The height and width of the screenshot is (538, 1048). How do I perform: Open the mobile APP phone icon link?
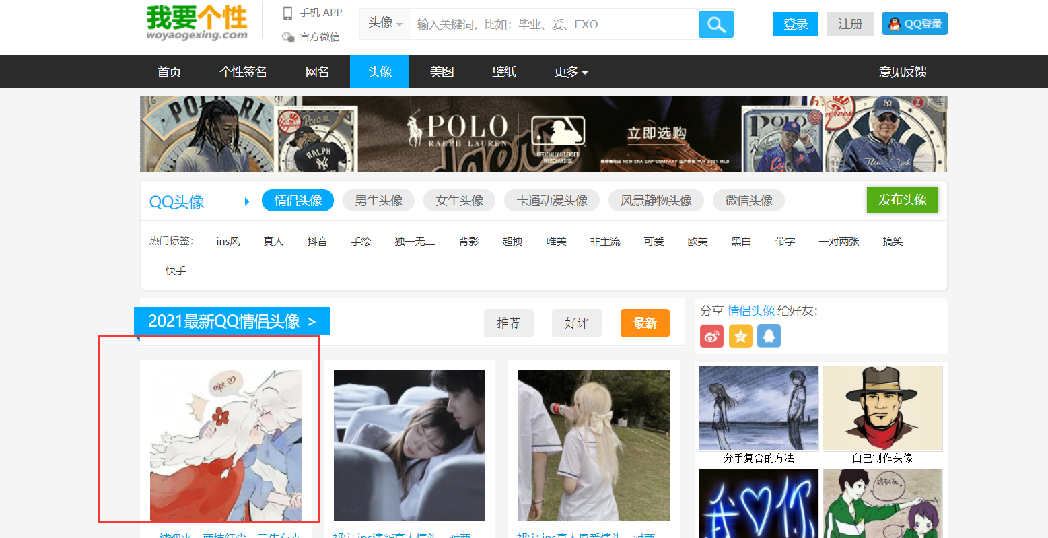[288, 13]
